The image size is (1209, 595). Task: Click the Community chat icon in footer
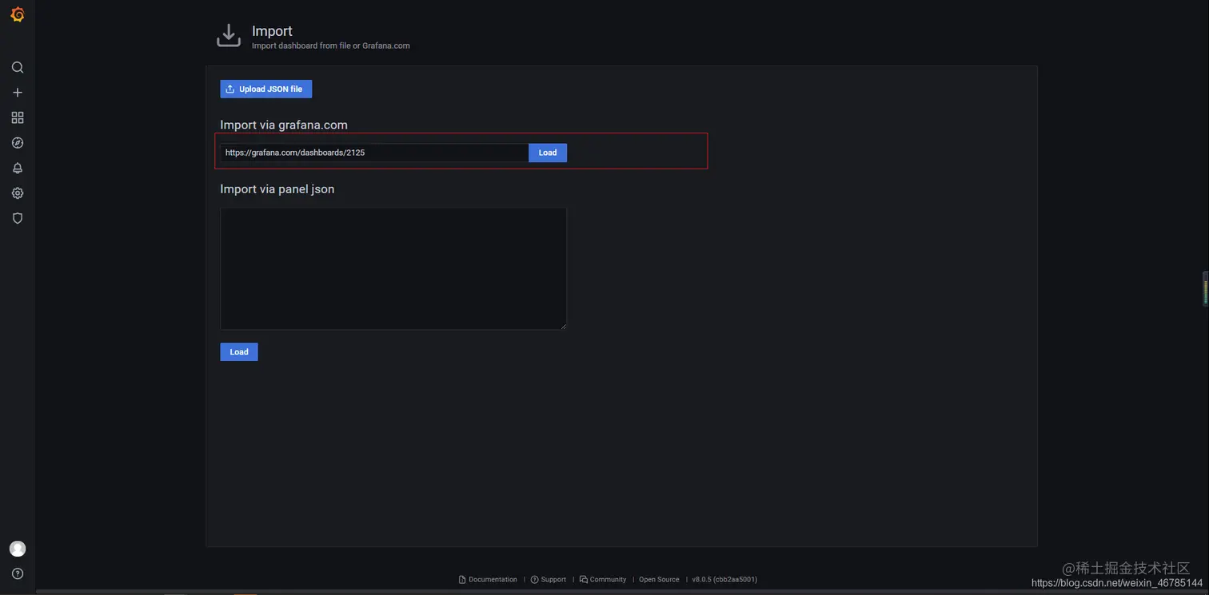584,580
